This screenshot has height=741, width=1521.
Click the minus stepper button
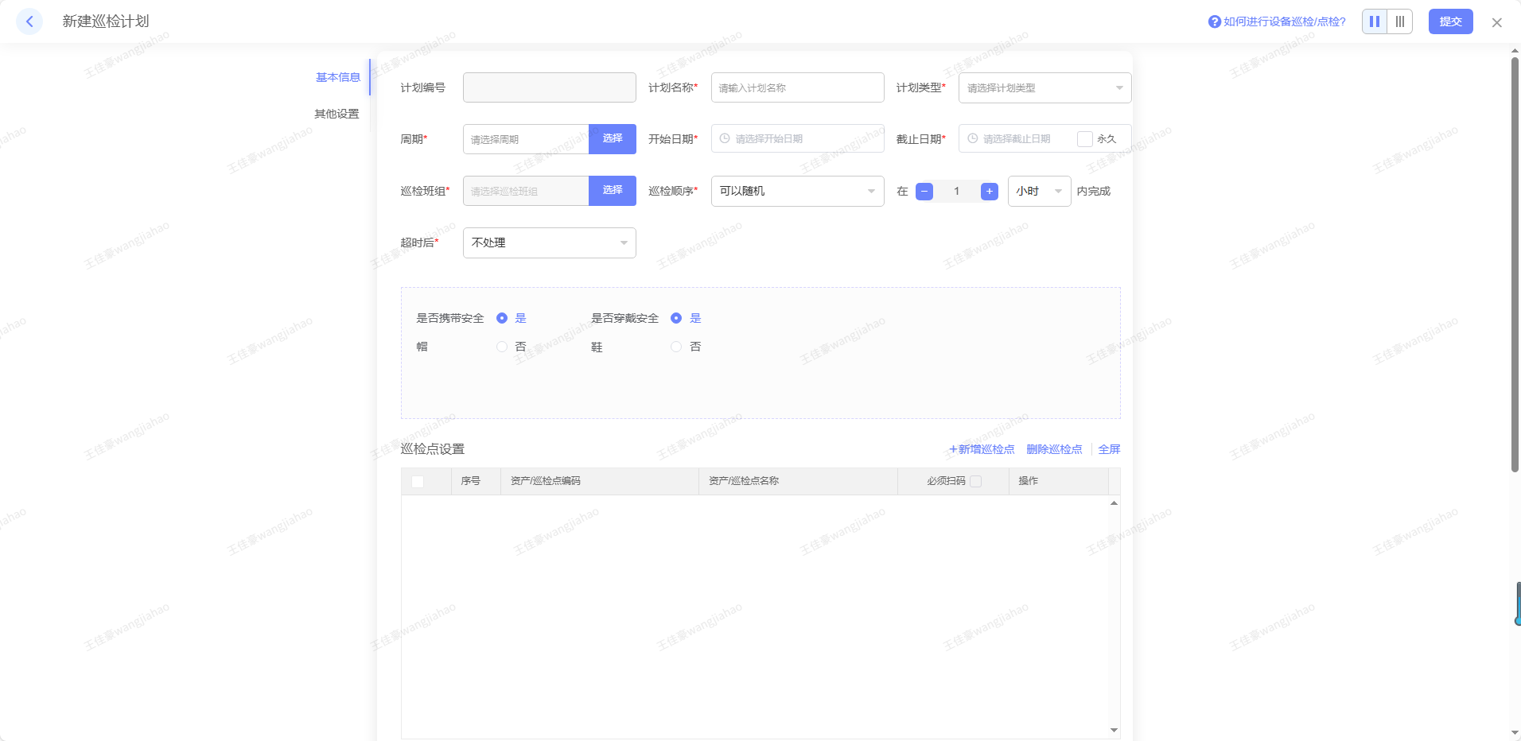point(924,191)
